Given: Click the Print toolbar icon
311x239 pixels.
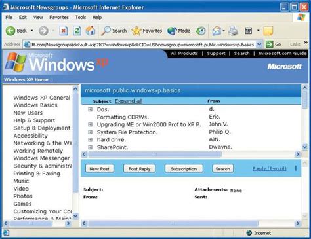Looking at the screenshot, I should [x=234, y=31].
